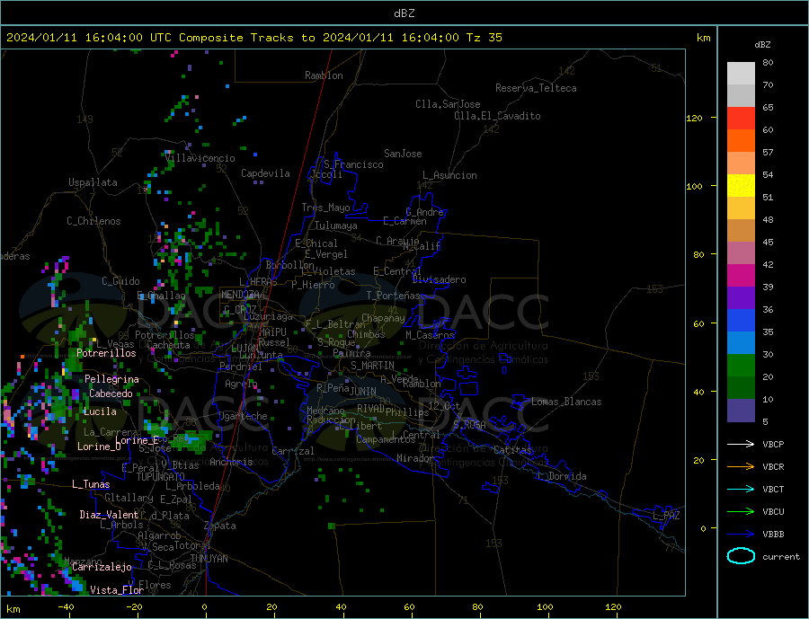Click the Villavicencio label on map
Image resolution: width=809 pixels, height=619 pixels.
200,158
